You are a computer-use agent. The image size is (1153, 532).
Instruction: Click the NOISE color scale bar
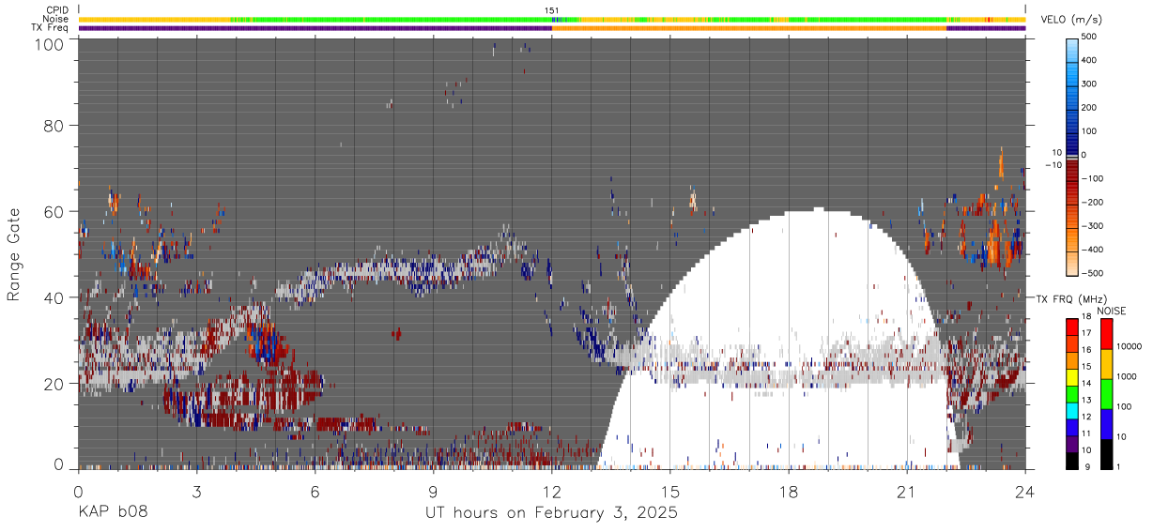click(1106, 393)
